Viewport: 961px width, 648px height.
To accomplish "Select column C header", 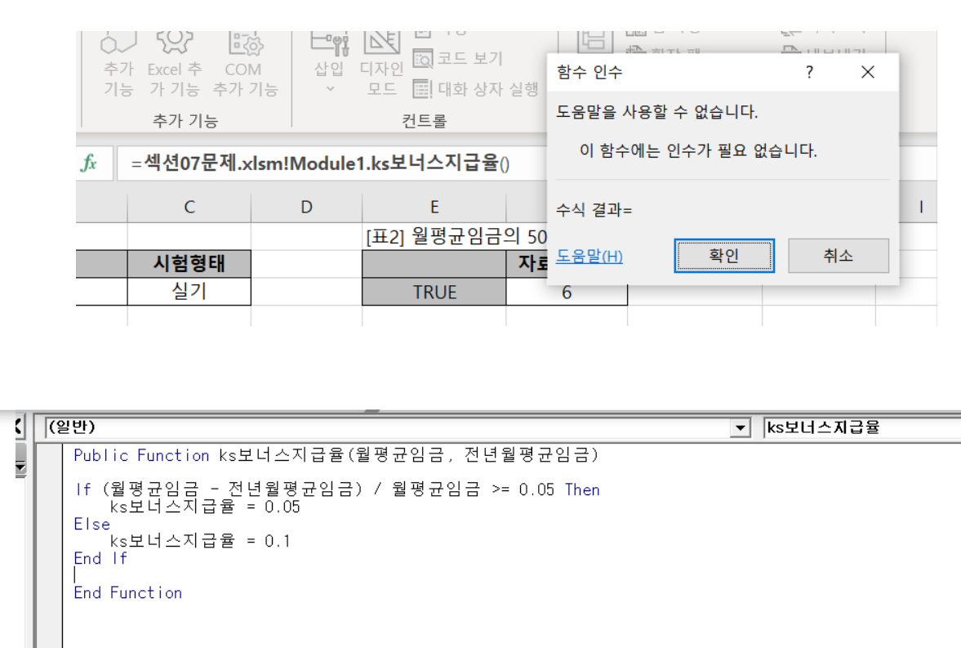I will click(x=189, y=208).
